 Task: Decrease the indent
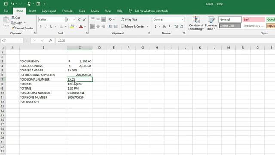pyautogui.click(x=110, y=26)
